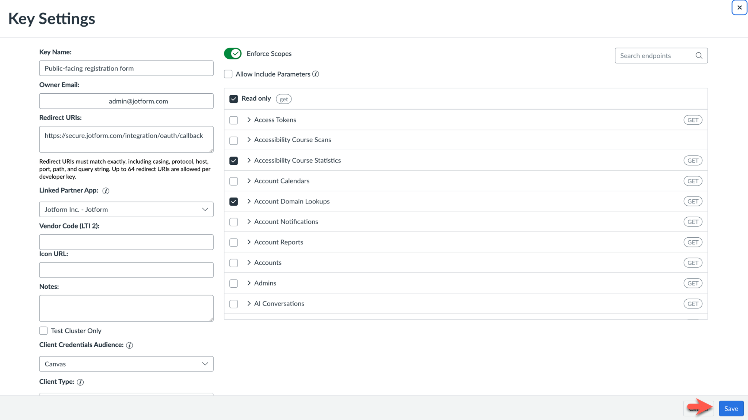This screenshot has width=748, height=420.
Task: Close the Key Settings dialog
Action: pyautogui.click(x=739, y=8)
